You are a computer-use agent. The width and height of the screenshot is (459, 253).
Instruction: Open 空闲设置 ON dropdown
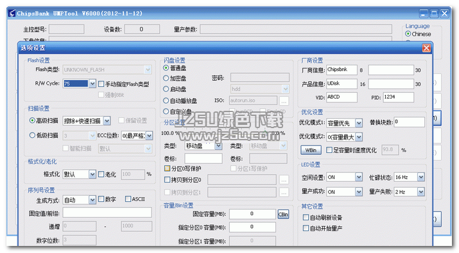pyautogui.click(x=359, y=177)
